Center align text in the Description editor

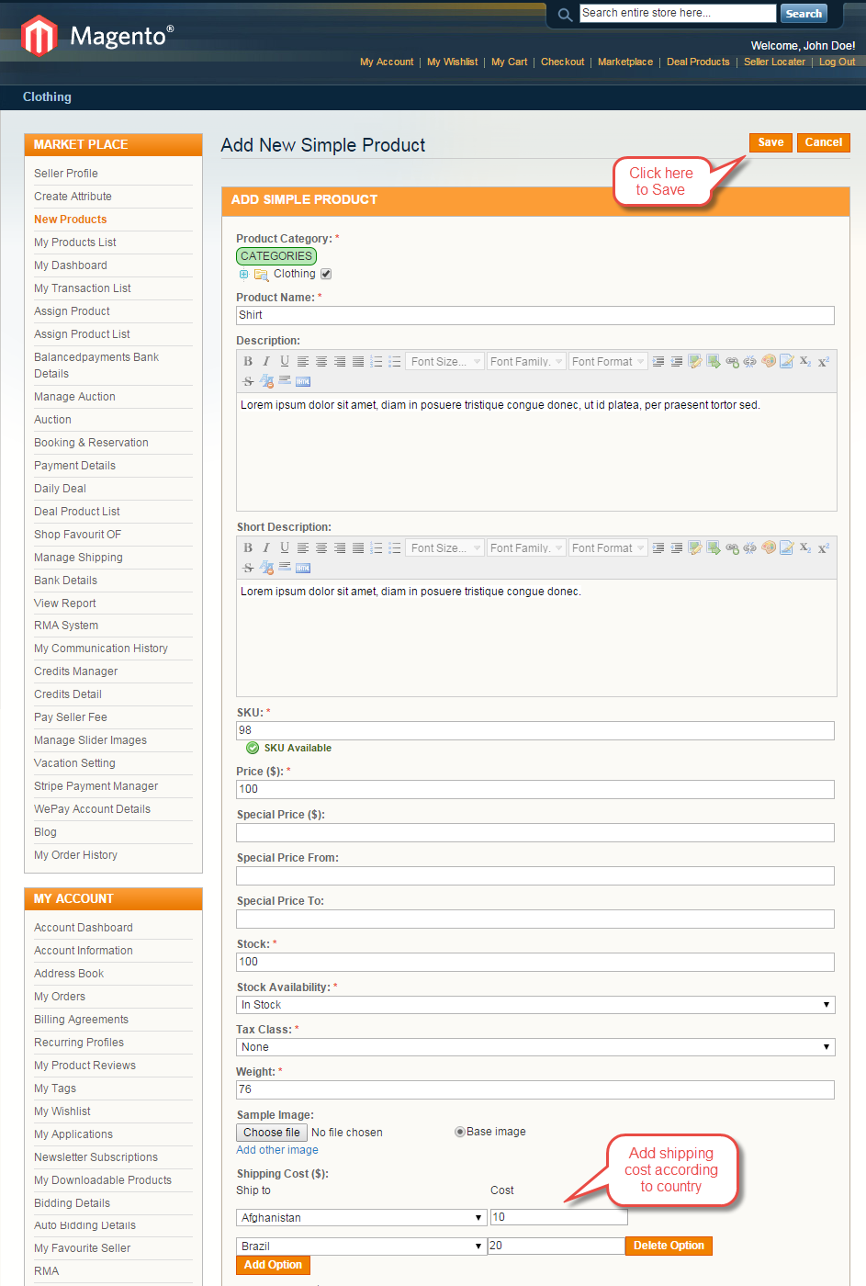[321, 362]
